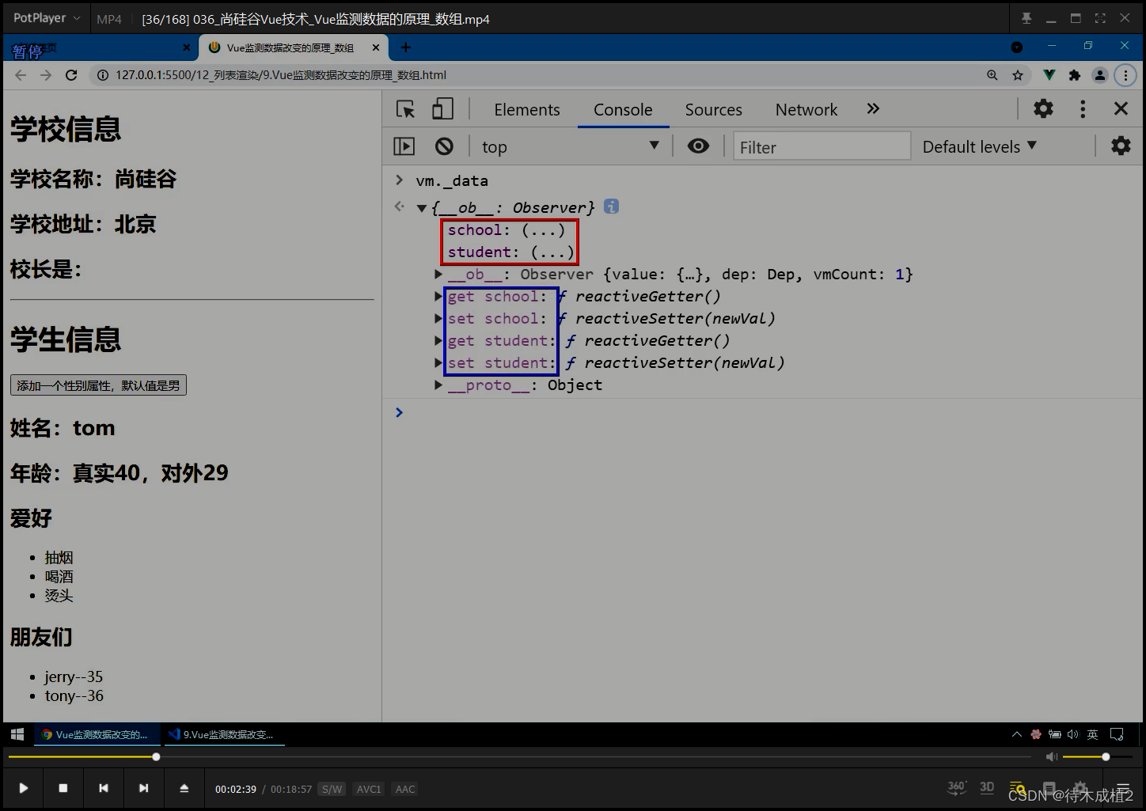Open the Vue devtools extension icon

(x=1049, y=75)
